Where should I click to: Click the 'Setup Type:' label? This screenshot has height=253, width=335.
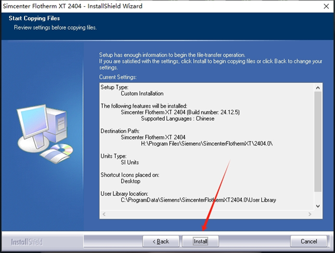(x=114, y=87)
